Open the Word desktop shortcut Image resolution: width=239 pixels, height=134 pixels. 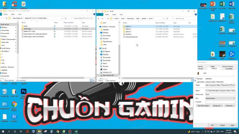[232, 5]
